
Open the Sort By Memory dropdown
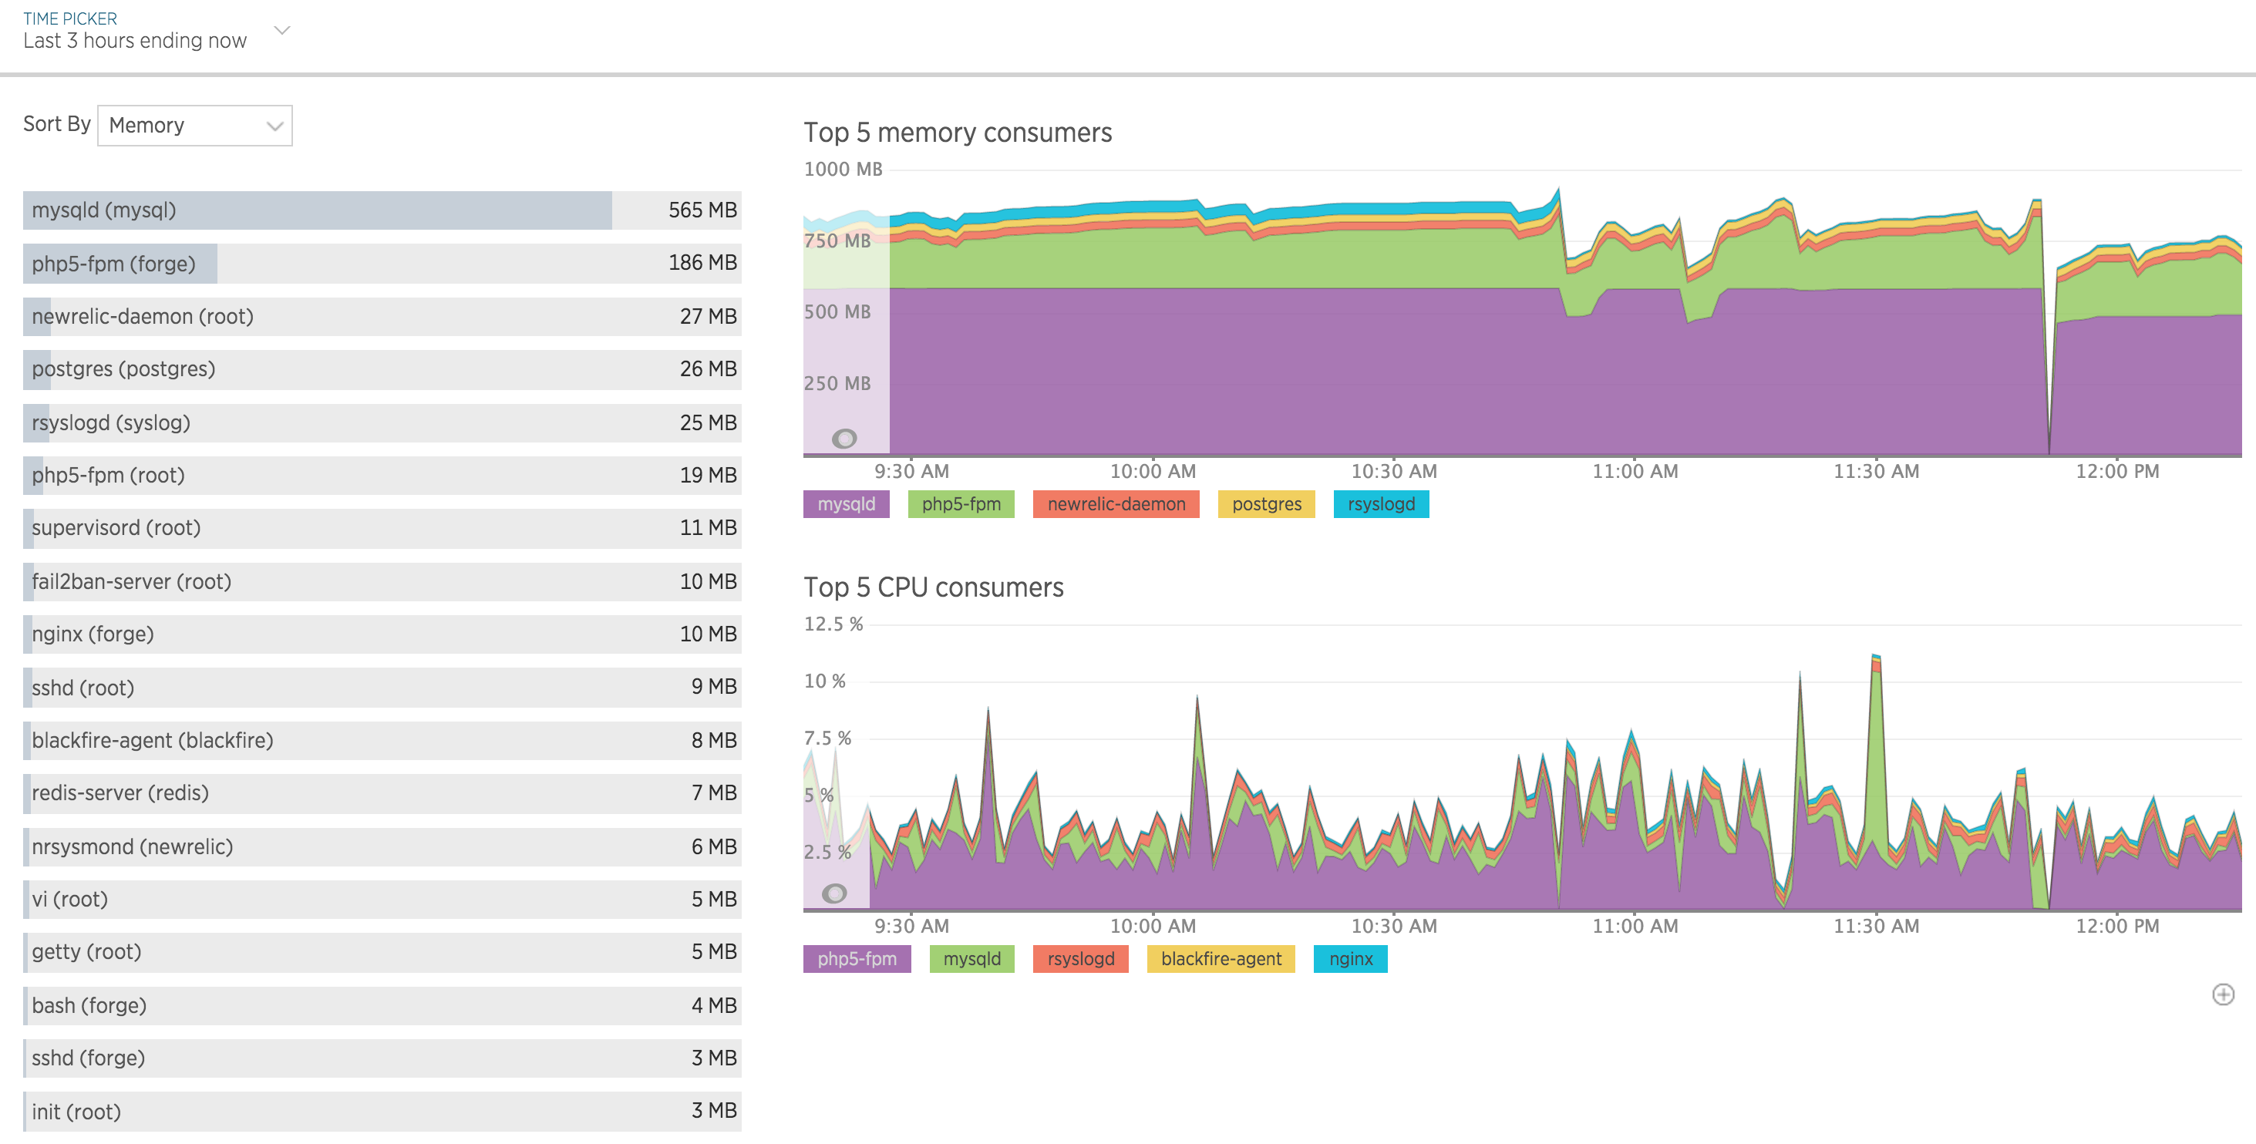[194, 125]
